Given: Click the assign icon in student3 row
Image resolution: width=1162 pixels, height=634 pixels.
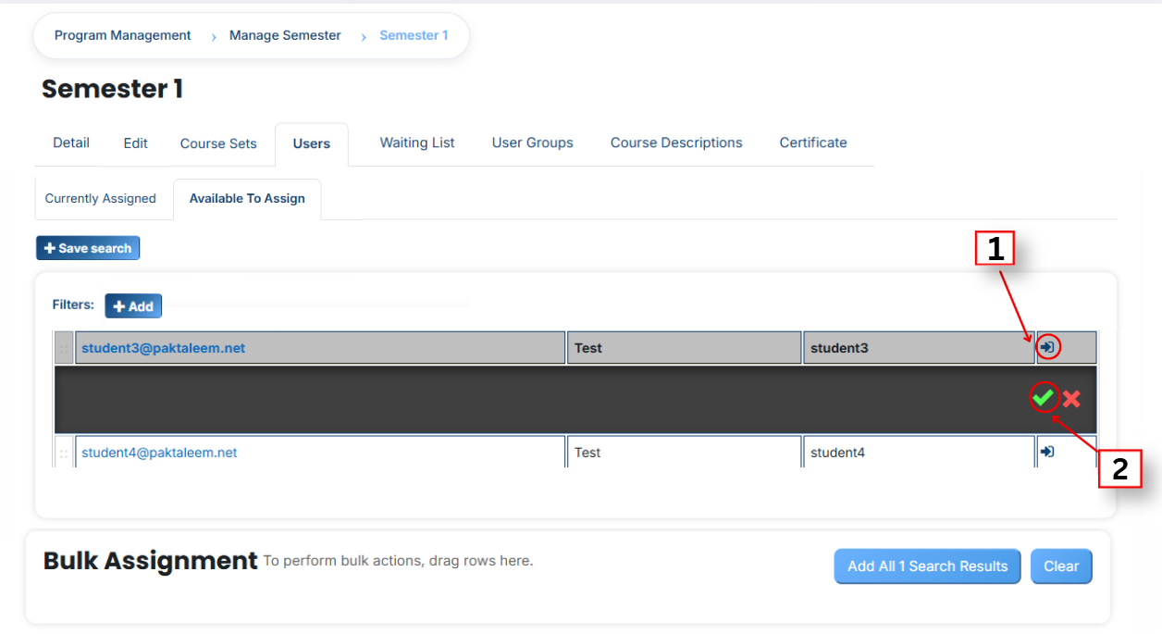Looking at the screenshot, I should 1047,347.
